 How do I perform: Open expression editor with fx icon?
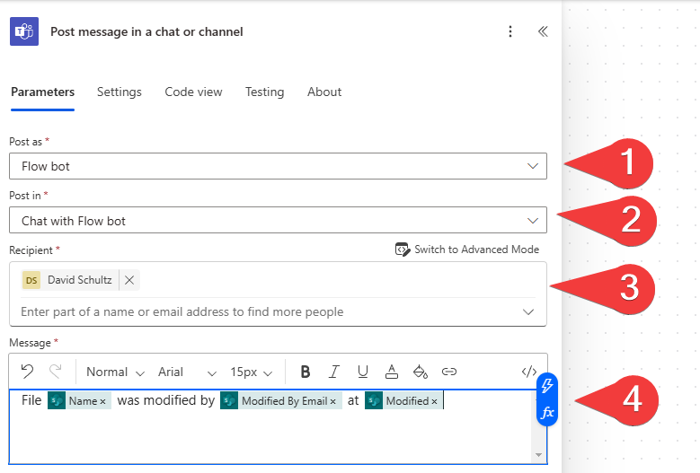pyautogui.click(x=547, y=412)
